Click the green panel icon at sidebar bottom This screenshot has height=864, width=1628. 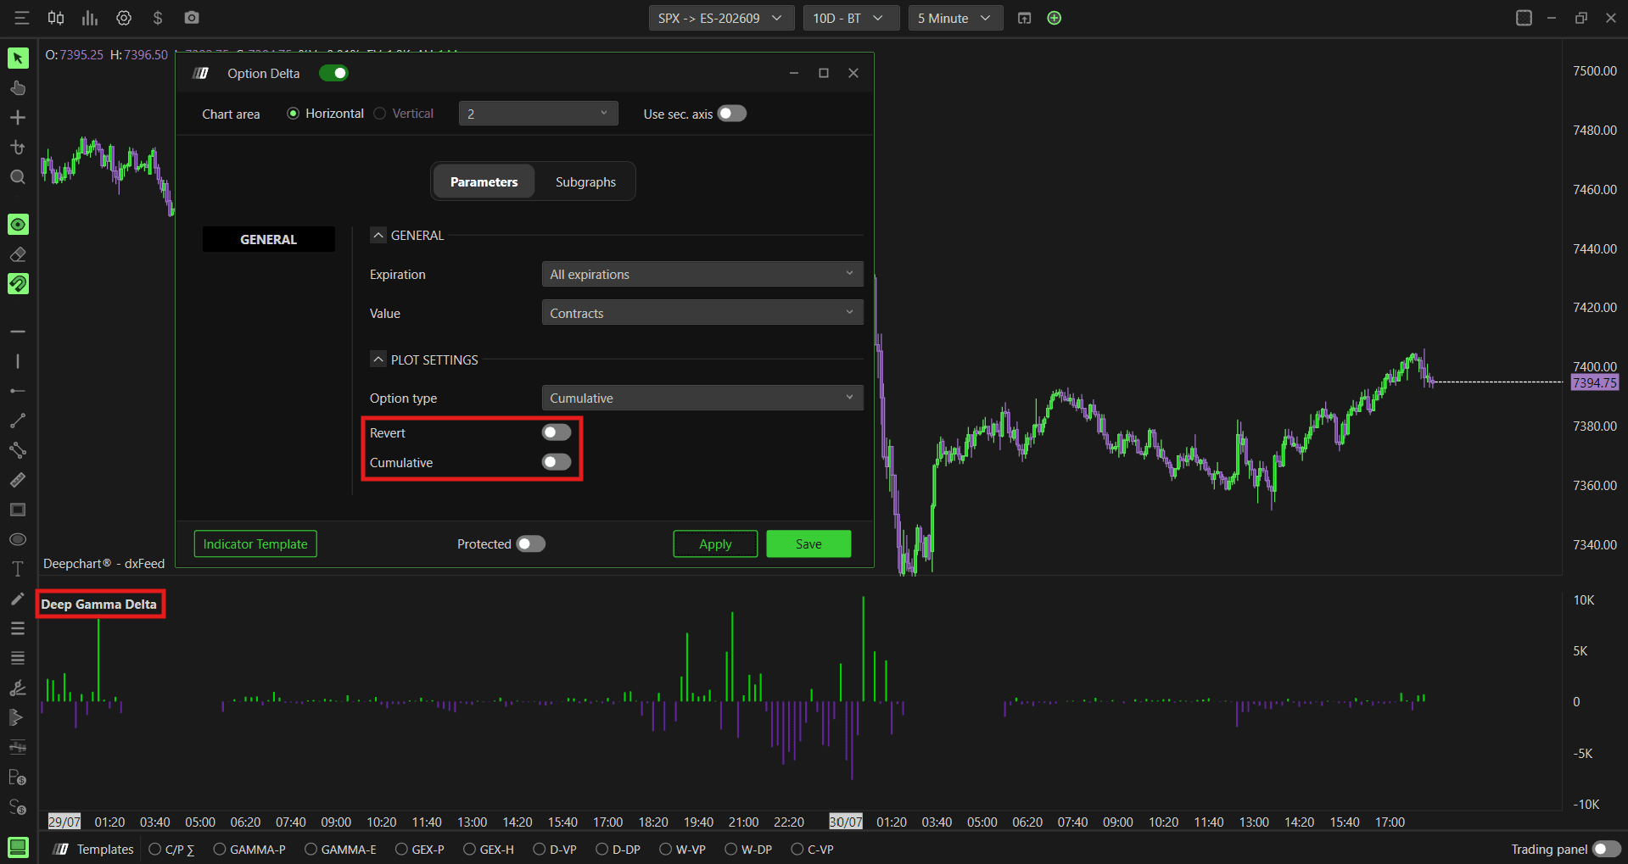click(x=18, y=847)
